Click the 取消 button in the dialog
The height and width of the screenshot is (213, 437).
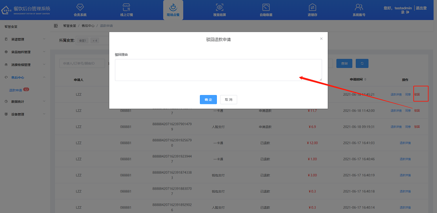click(x=229, y=100)
